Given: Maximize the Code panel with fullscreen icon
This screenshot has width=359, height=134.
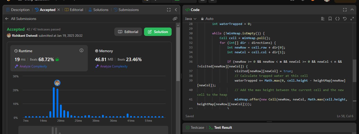Looking at the screenshot, I should click(x=345, y=10).
